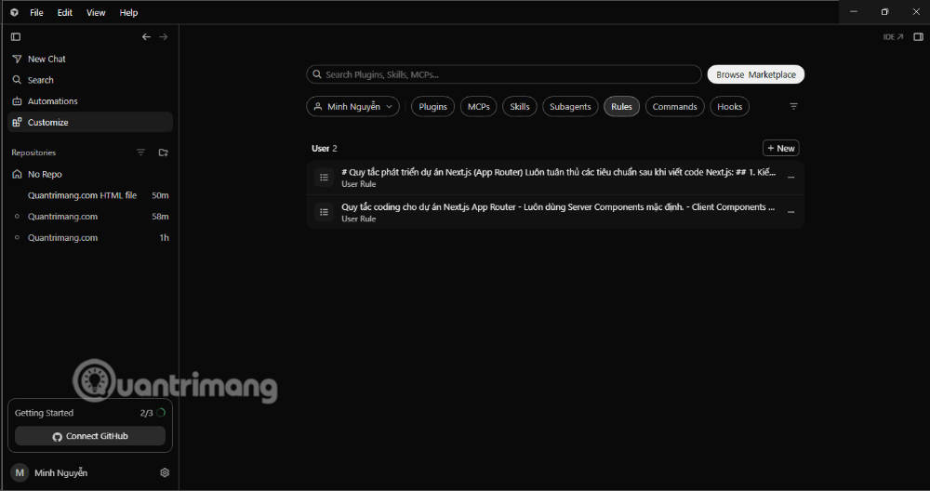This screenshot has height=491, width=930.
Task: Click the Repositories section label
Action: pos(33,153)
